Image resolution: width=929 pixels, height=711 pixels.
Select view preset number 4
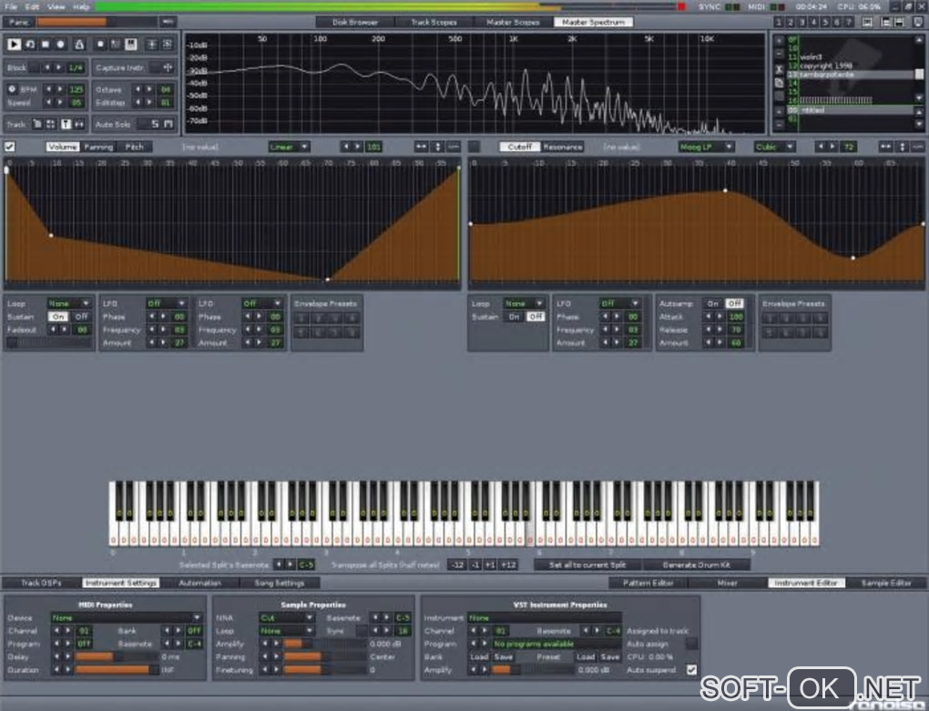812,23
